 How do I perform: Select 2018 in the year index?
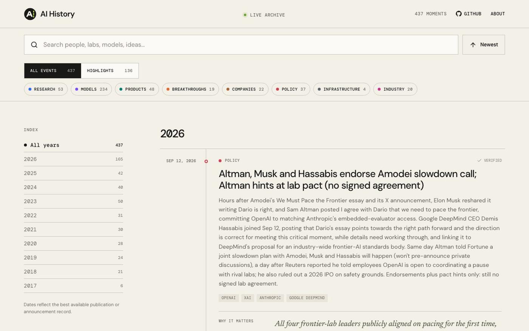point(73,272)
